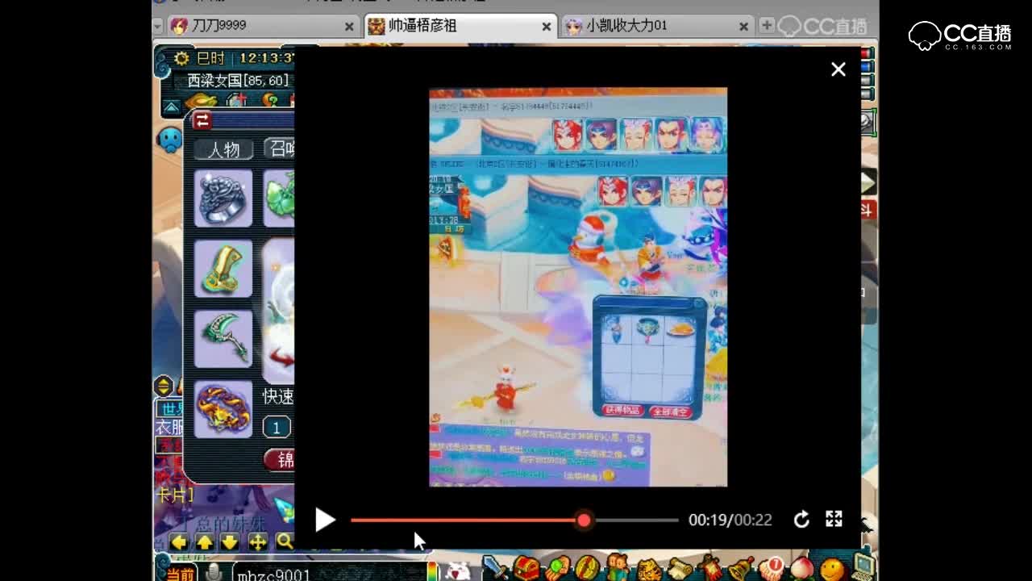
Task: Open the tab list dropdown arrow at far left
Action: (159, 26)
